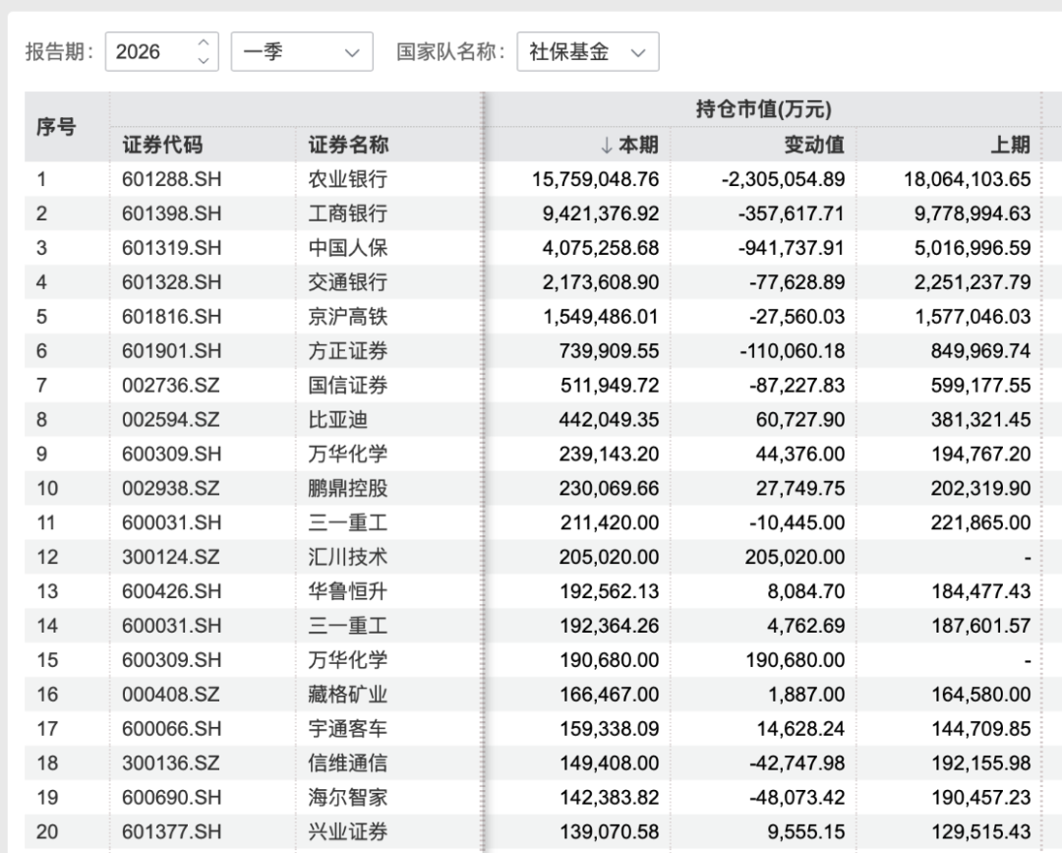
Task: Select stock name 信维通信
Action: pyautogui.click(x=348, y=762)
